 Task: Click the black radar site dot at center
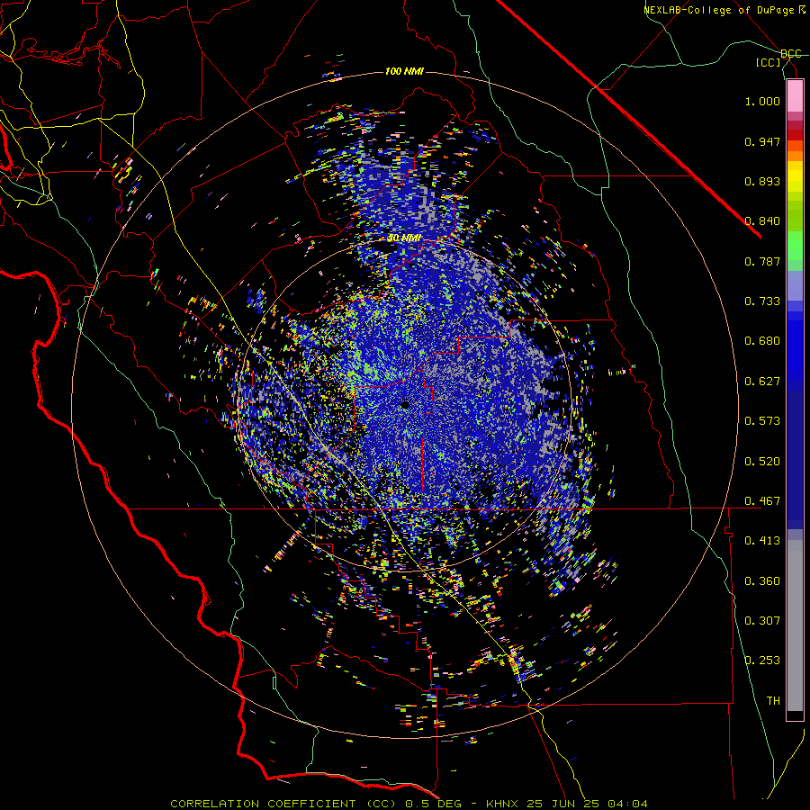point(406,405)
